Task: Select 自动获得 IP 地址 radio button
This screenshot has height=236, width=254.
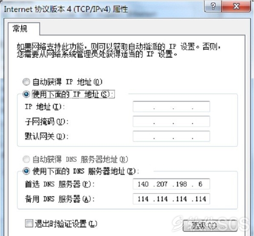Action: 26,82
